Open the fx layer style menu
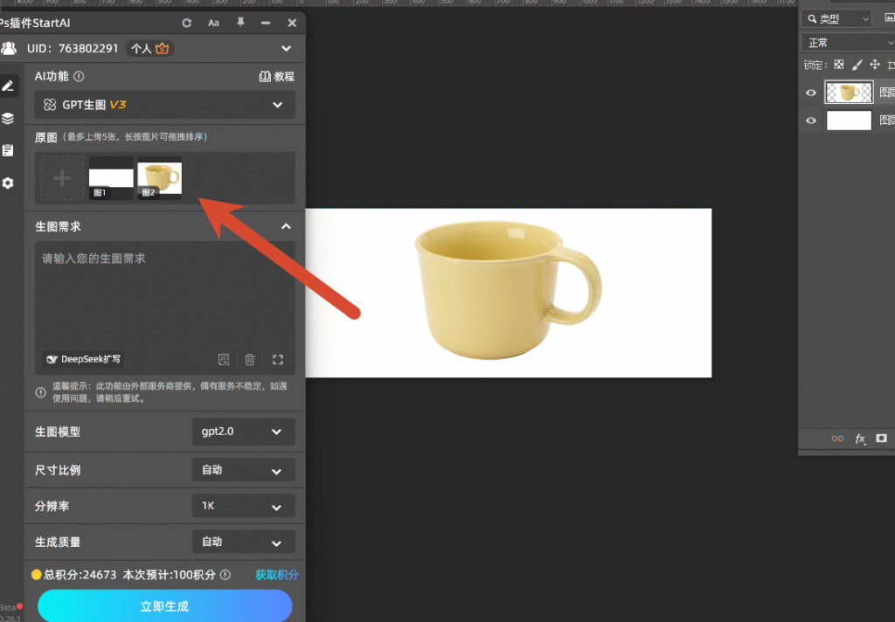 [x=860, y=439]
